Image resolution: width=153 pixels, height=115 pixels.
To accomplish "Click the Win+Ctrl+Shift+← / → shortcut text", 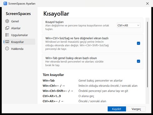I will [58, 91].
